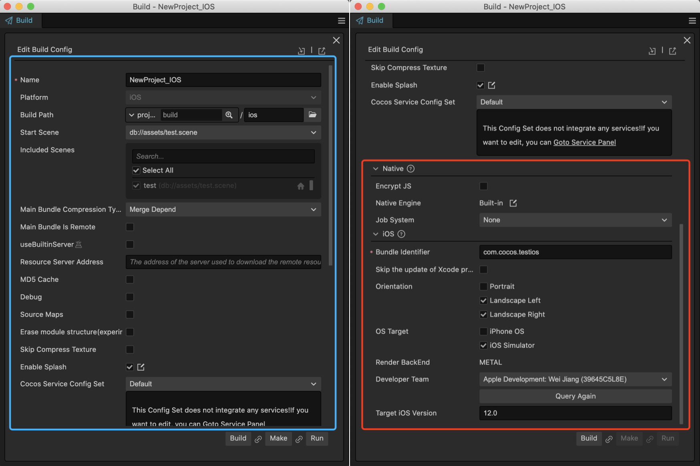
Task: Click hamburger menu icon in right Build window
Action: pos(692,21)
